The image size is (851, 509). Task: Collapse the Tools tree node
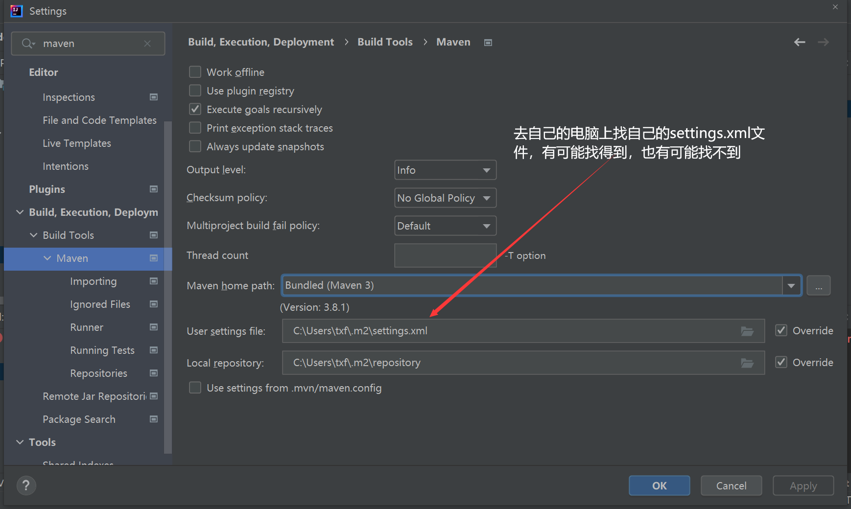(20, 442)
